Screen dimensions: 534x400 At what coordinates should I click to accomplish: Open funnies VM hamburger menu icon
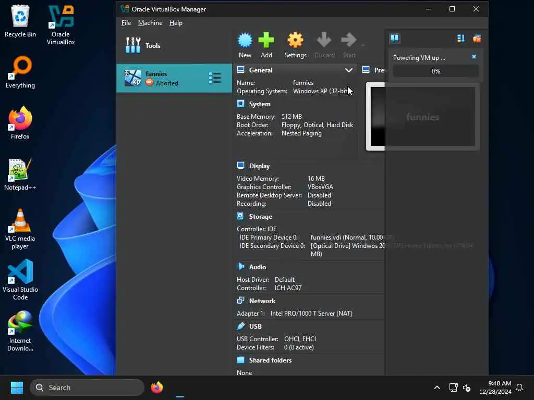point(215,78)
